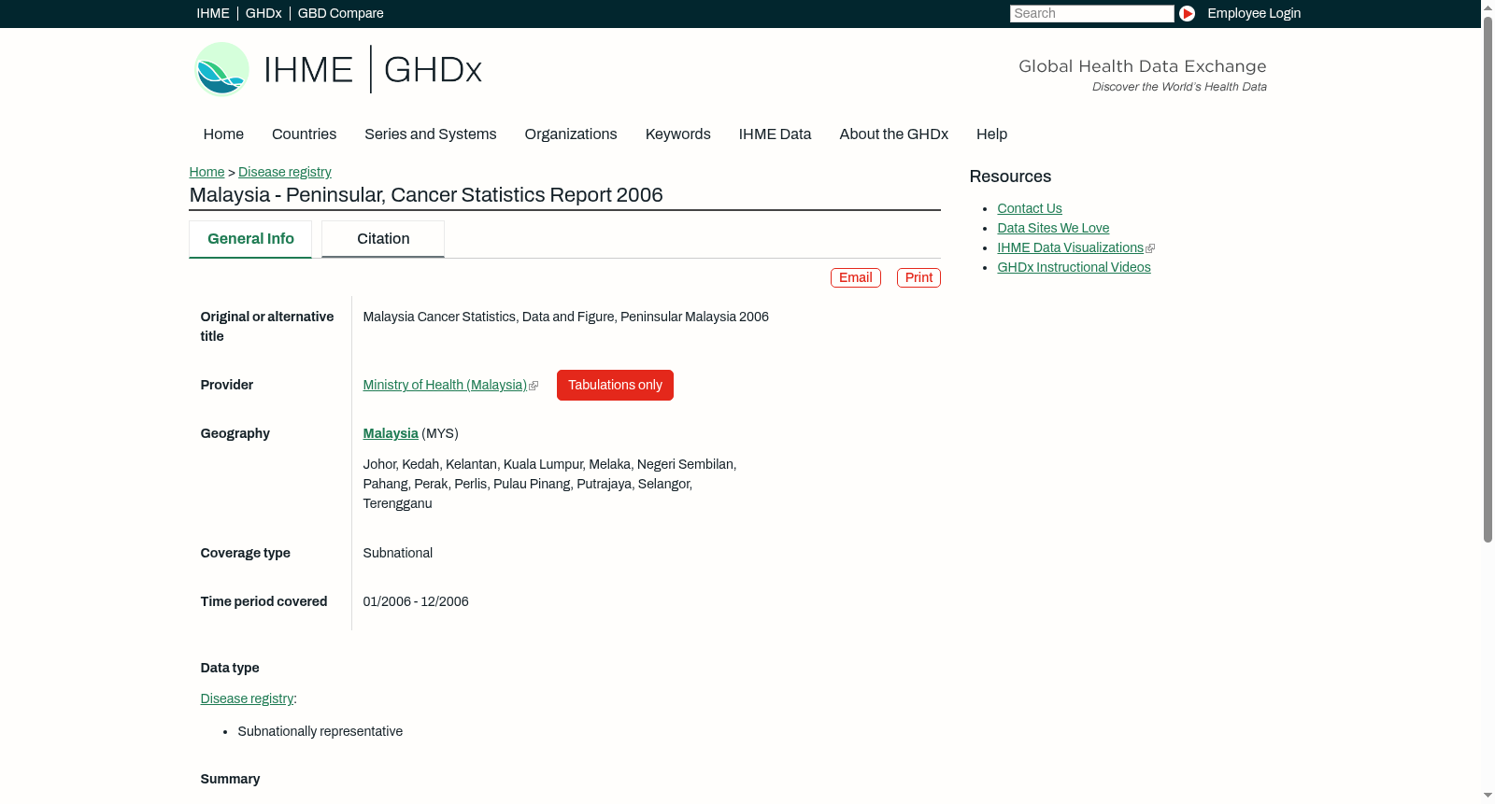Image resolution: width=1495 pixels, height=804 pixels.
Task: Open the Organizations menu item
Action: [571, 134]
